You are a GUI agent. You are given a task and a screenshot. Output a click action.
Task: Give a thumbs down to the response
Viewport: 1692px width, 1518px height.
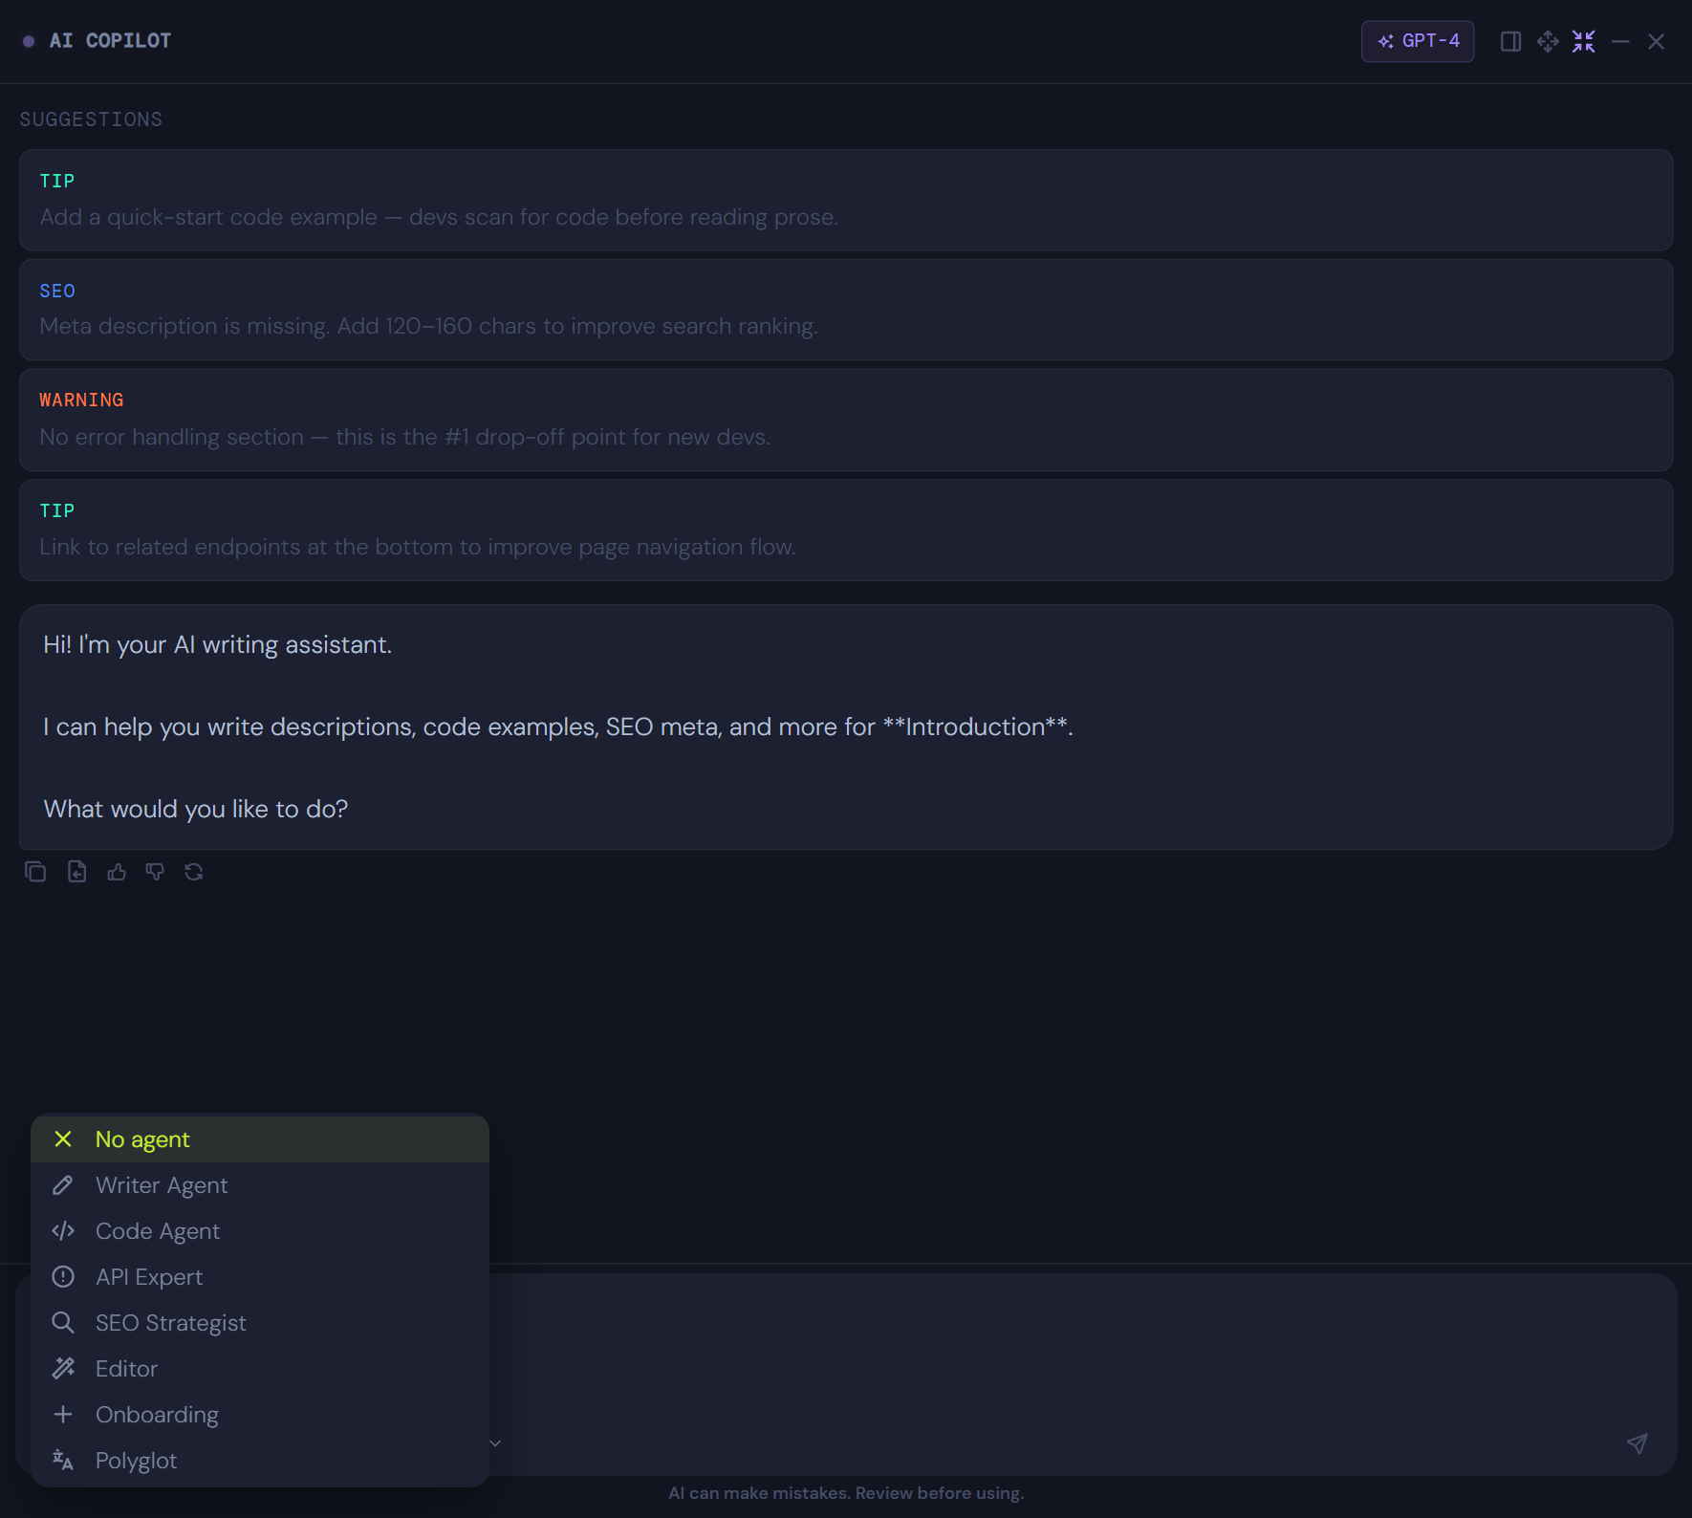click(155, 871)
